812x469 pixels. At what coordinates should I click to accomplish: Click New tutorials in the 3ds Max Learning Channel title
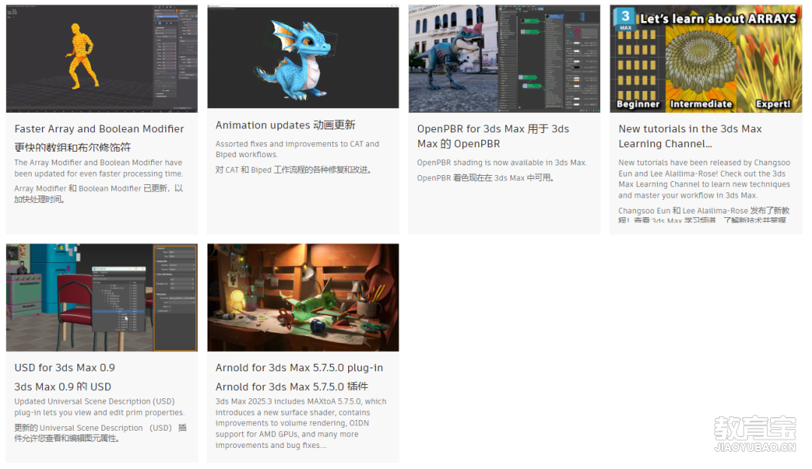coord(689,136)
